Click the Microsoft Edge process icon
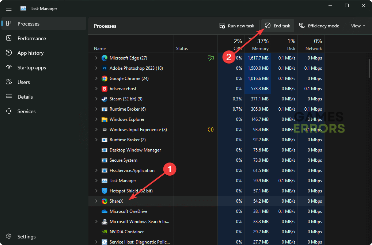372x245 pixels. coord(105,58)
